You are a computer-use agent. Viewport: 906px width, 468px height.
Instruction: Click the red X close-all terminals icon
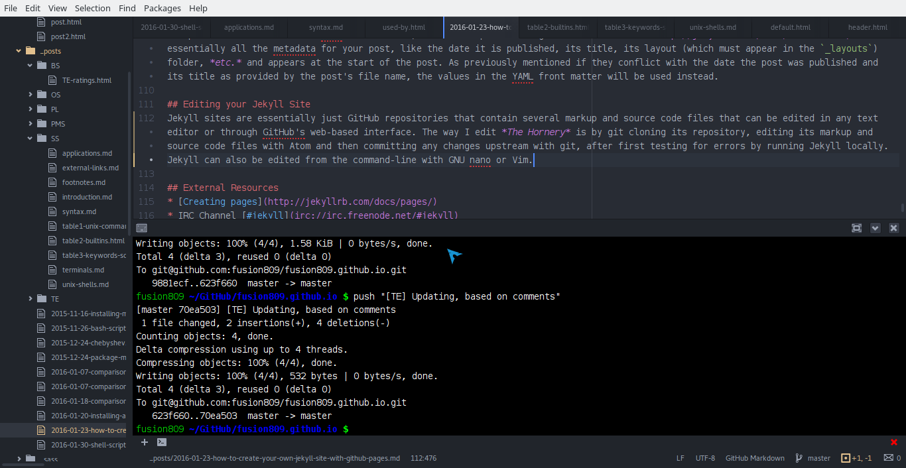894,442
